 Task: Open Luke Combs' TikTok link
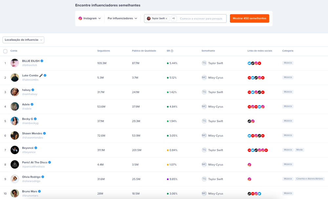pyautogui.click(x=256, y=78)
